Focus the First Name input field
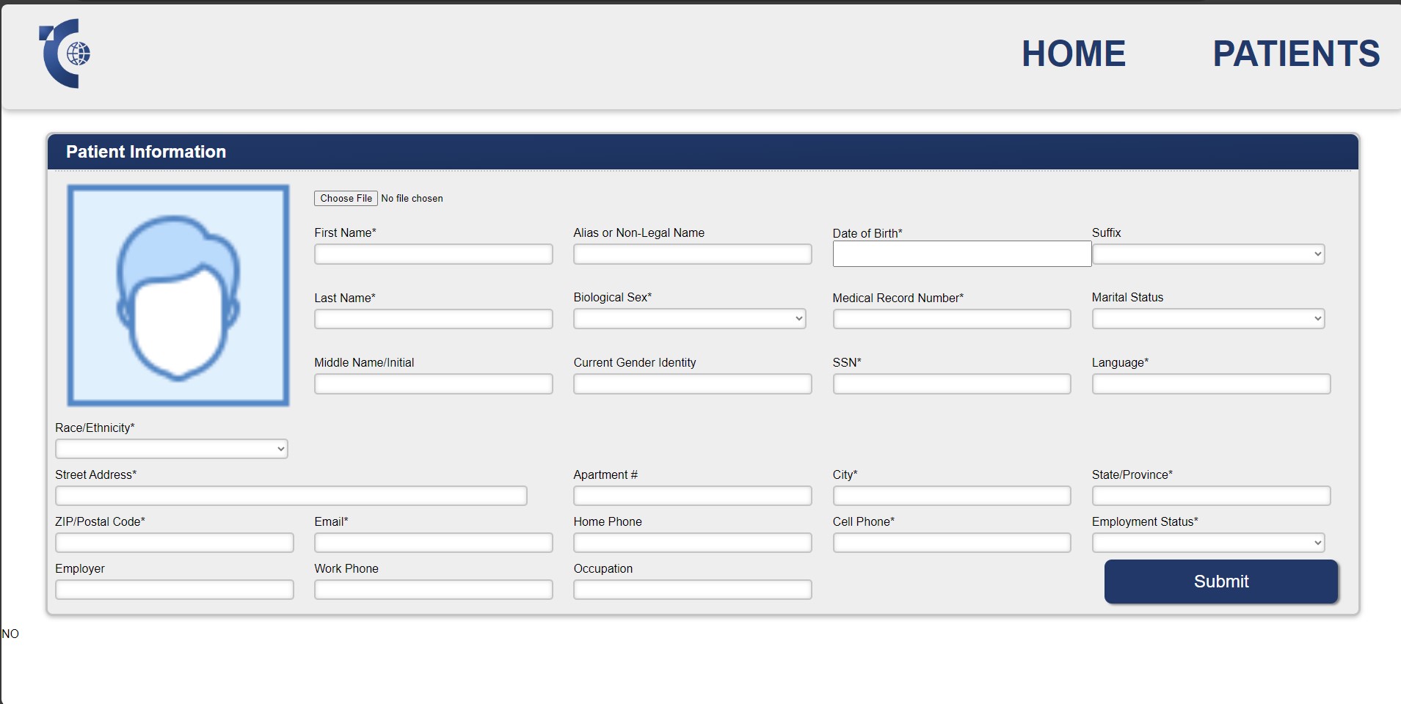 433,254
